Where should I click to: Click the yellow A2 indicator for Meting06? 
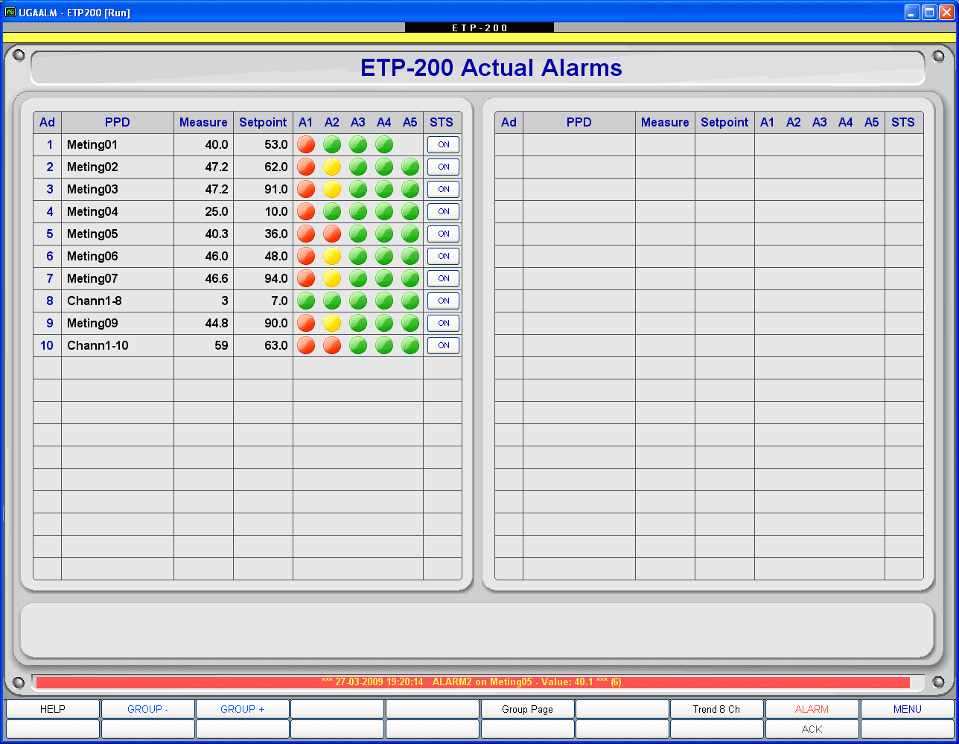(x=332, y=256)
